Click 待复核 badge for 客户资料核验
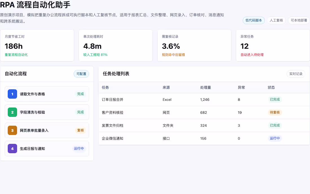Image resolution: width=310 pixels, height=194 pixels. (275, 112)
